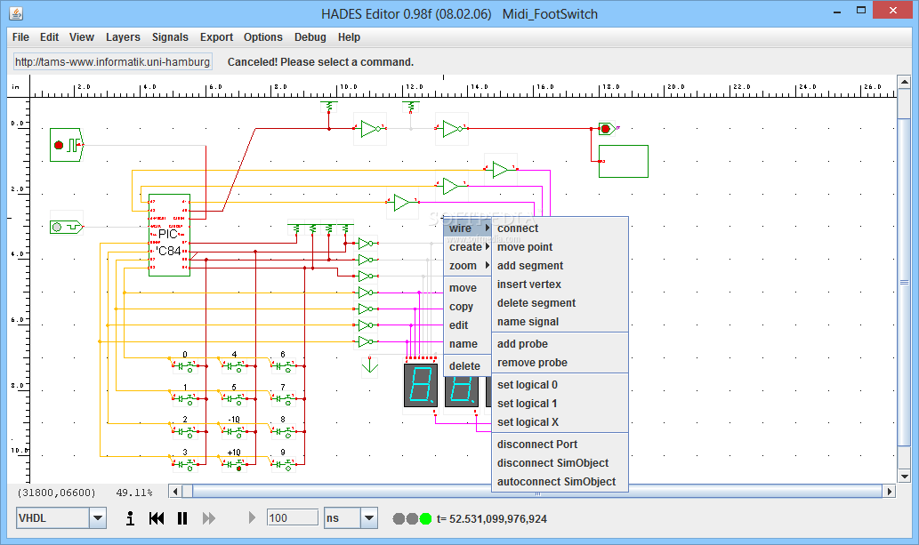Open the File menu
Image resolution: width=919 pixels, height=545 pixels.
coord(20,37)
